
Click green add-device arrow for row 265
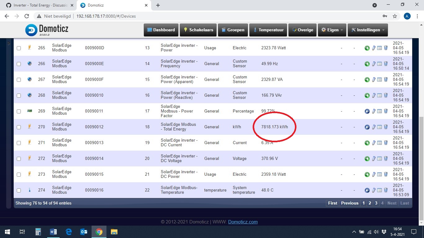pyautogui.click(x=367, y=48)
